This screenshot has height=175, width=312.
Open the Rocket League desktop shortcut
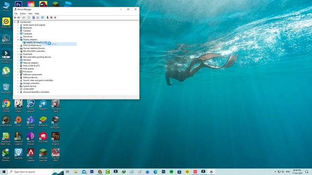(x=31, y=106)
